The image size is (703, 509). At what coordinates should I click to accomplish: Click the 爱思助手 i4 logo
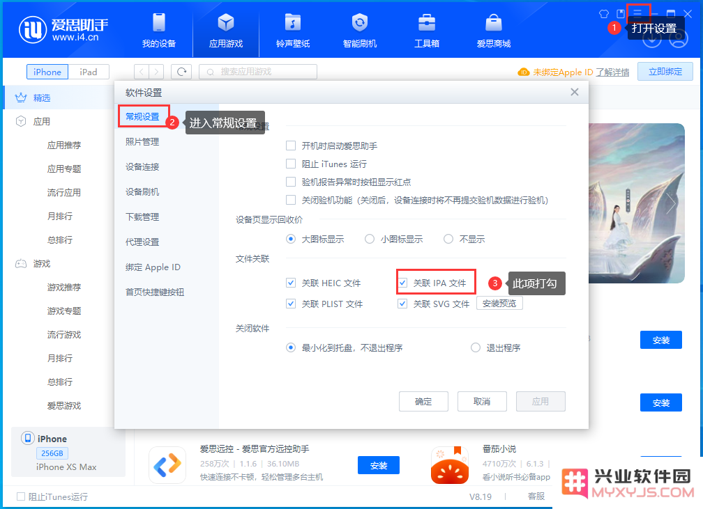63,29
